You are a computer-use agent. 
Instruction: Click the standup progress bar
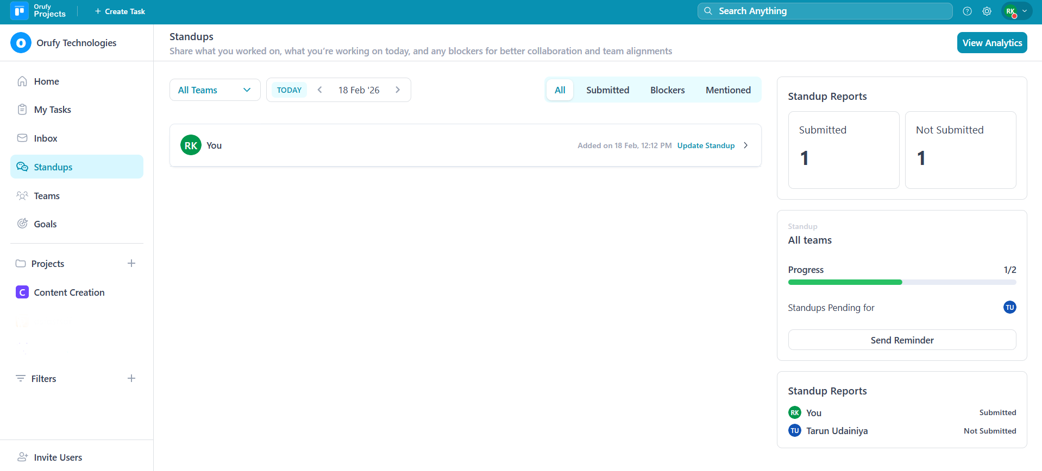point(901,282)
